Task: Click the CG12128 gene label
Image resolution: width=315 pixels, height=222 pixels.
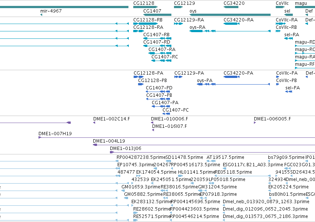Action: [144, 3]
